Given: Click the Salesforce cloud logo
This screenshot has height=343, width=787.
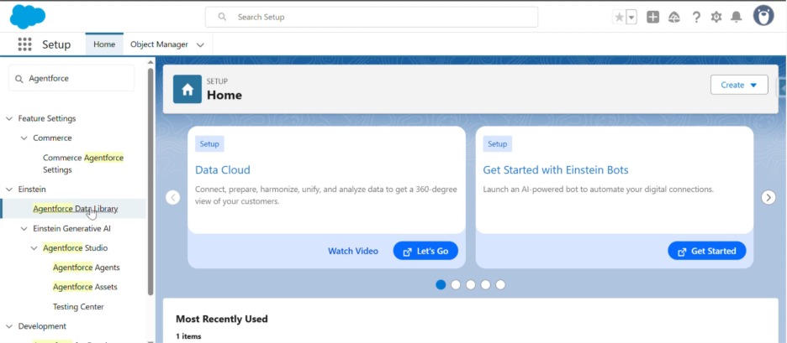Looking at the screenshot, I should 28,17.
